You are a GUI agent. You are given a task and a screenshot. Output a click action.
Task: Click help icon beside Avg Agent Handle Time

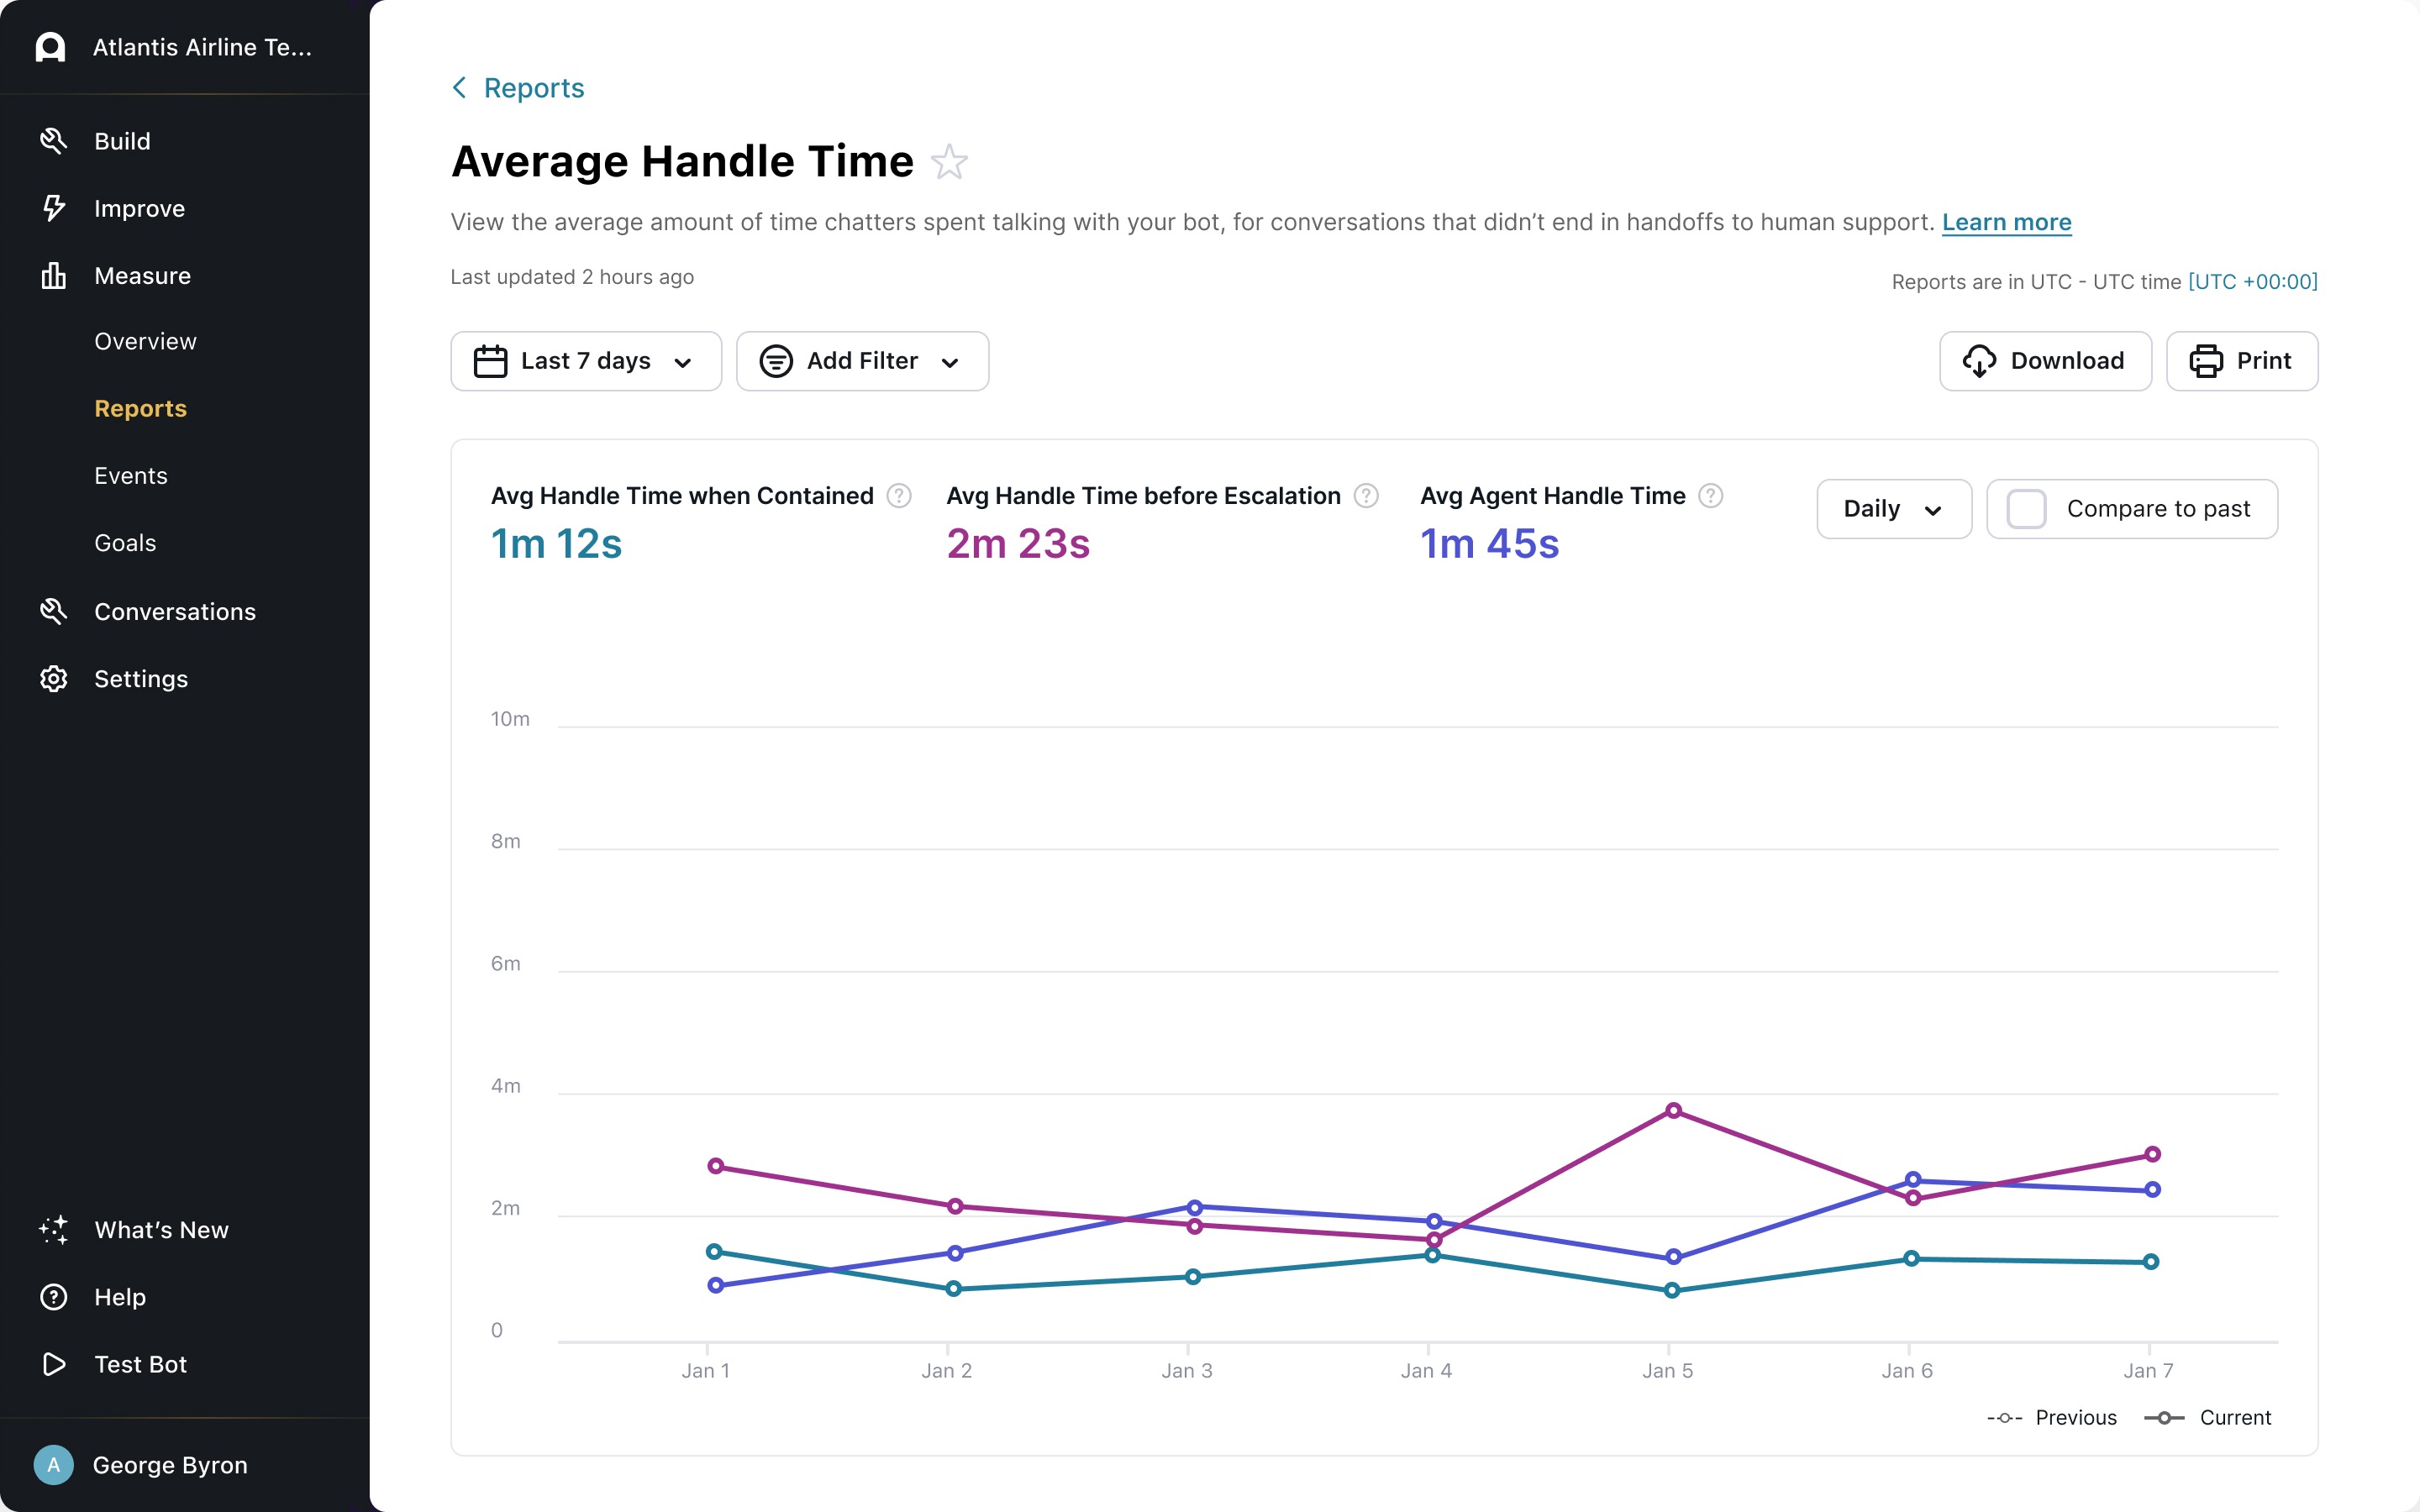pos(1710,496)
